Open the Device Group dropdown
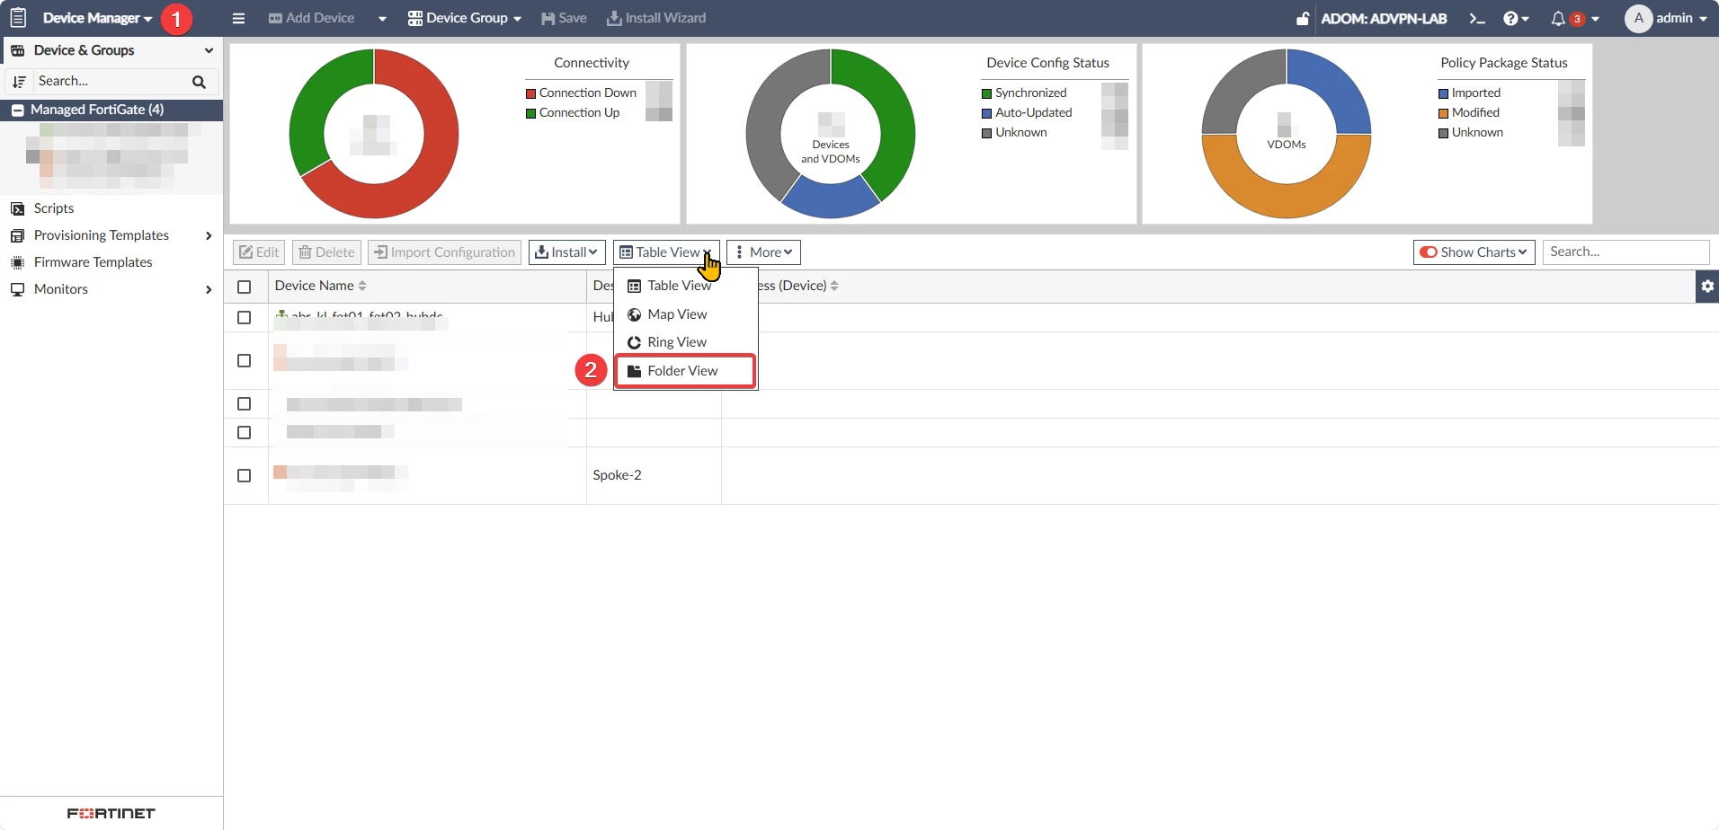 pyautogui.click(x=465, y=18)
